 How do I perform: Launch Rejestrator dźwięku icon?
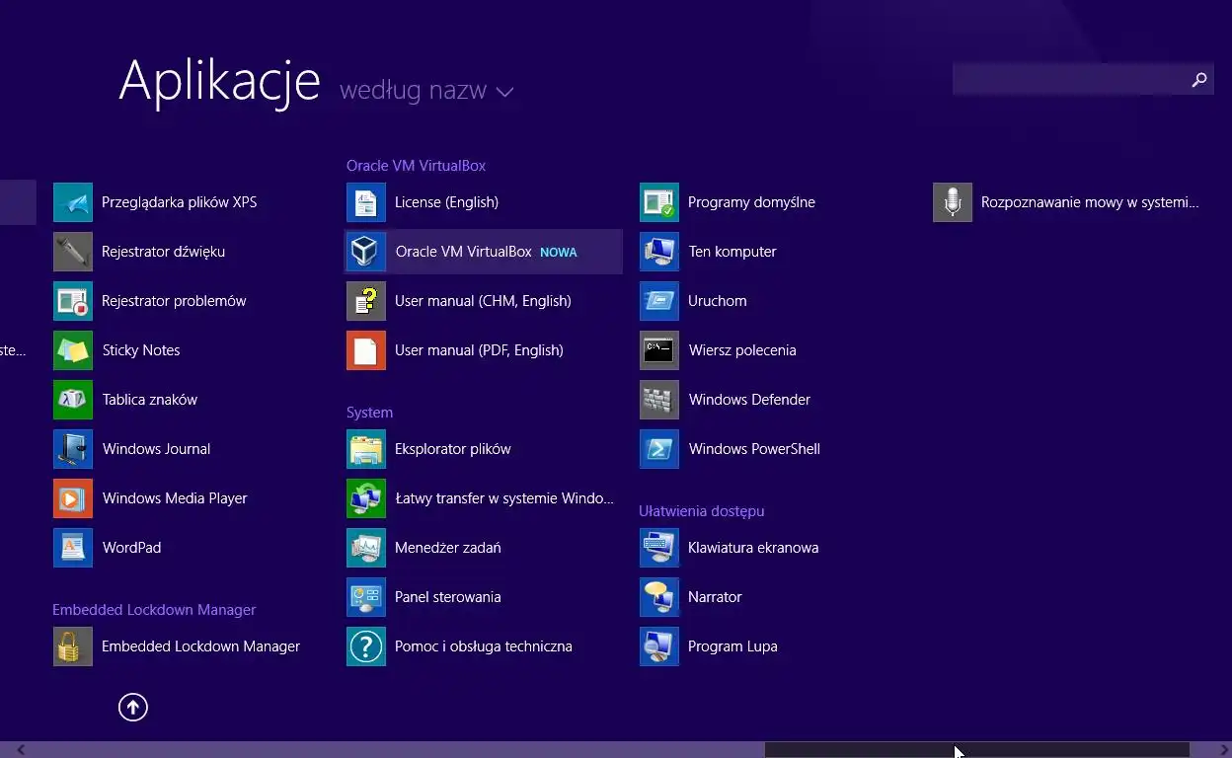73,252
